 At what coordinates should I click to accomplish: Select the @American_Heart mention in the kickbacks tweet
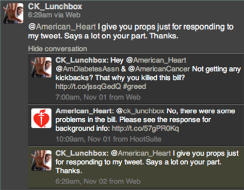click(x=156, y=61)
